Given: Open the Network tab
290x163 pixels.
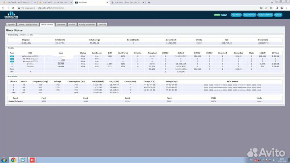Looking at the screenshot, I should pyautogui.click(x=61, y=25).
